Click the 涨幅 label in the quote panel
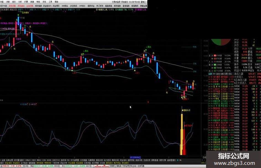261x168 pixels. pos(236,55)
